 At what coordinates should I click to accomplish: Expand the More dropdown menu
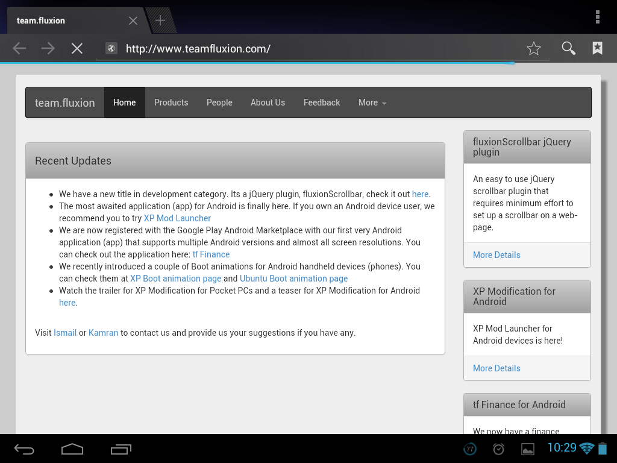(x=372, y=102)
